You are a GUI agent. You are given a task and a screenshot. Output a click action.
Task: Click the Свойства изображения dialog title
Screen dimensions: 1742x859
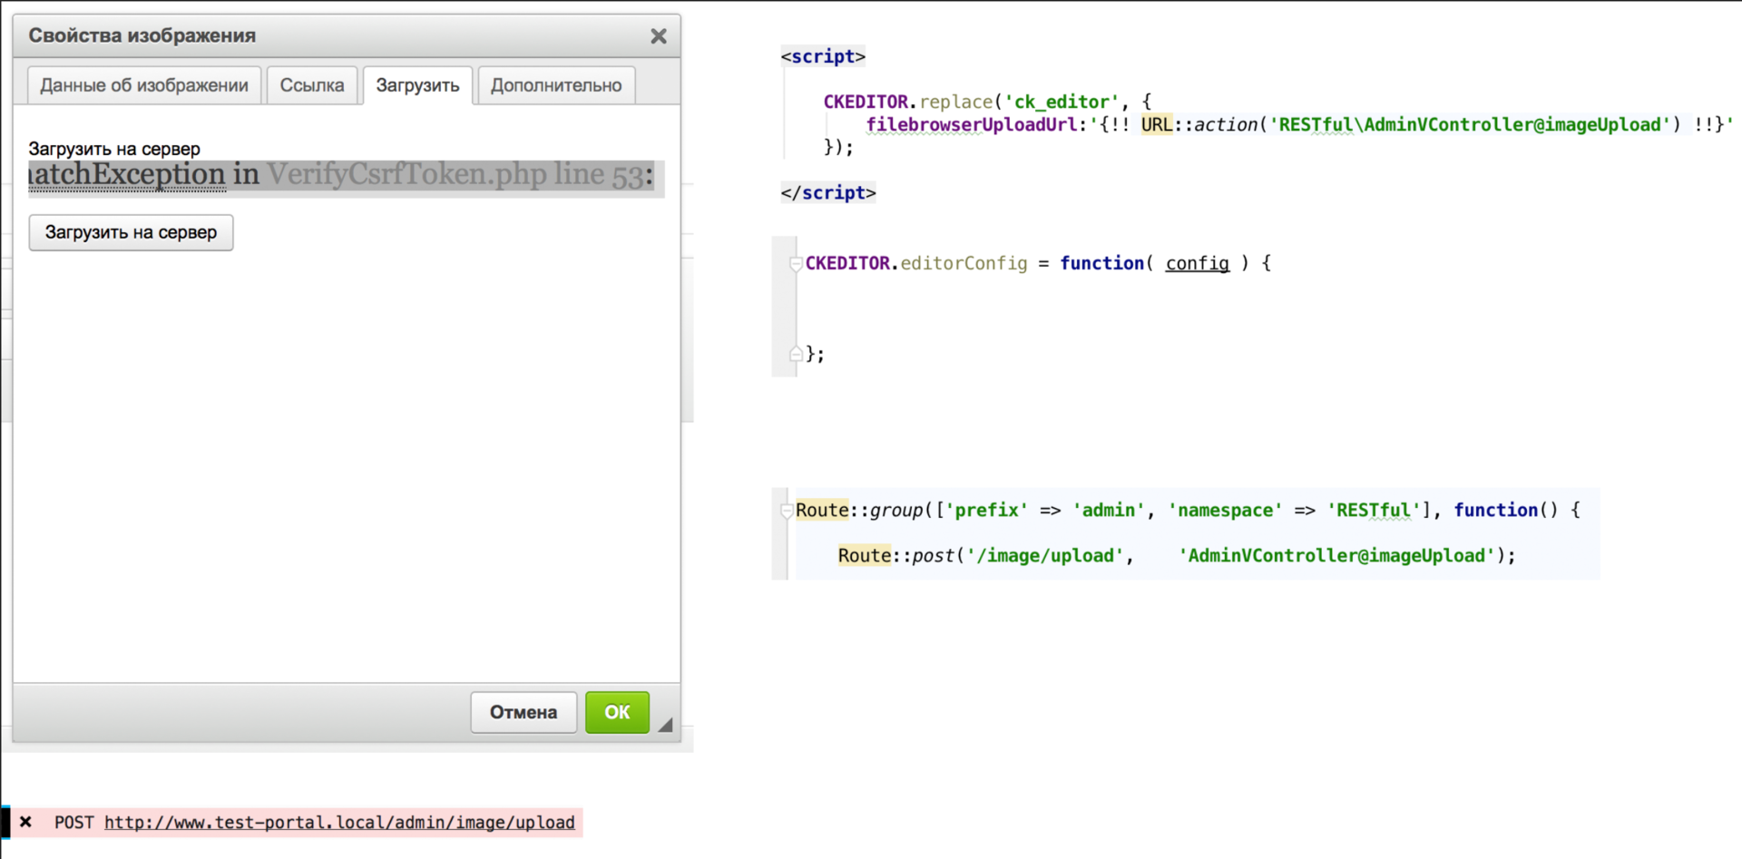(142, 35)
